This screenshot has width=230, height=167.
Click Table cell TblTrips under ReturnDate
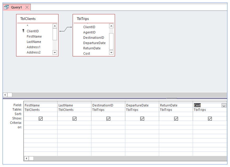pos(176,110)
